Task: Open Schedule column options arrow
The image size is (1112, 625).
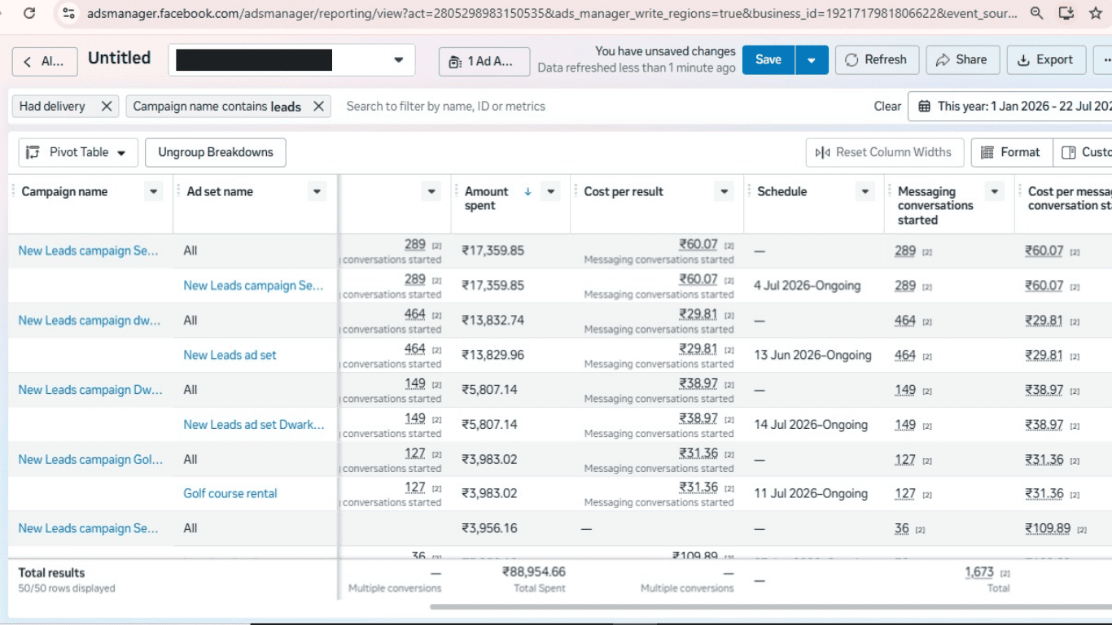Action: pos(865,192)
